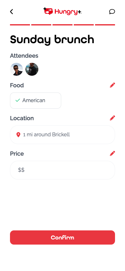This screenshot has width=125, height=271.
Task: Jump to second progress step segment
Action: [x=41, y=25]
